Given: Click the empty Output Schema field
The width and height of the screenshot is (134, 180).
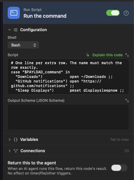Looking at the screenshot, I should (68, 117).
